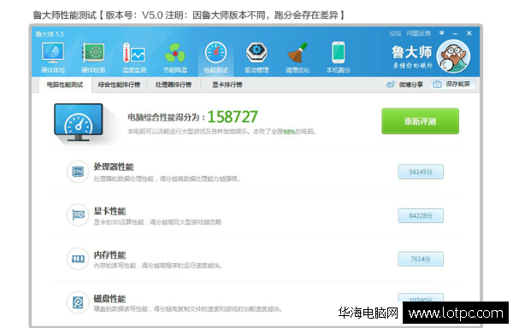The image size is (513, 328).
Task: Switch to the 电脑性能测试 tab
Action: [x=65, y=85]
